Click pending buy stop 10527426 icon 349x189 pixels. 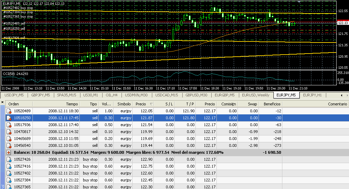click(x=9, y=159)
